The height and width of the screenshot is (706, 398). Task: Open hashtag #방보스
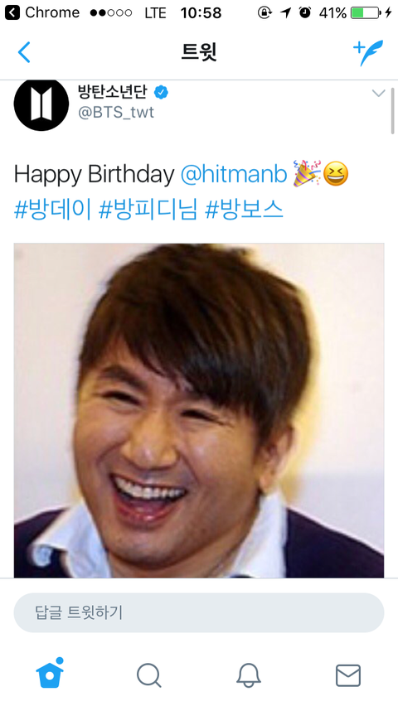click(x=244, y=210)
